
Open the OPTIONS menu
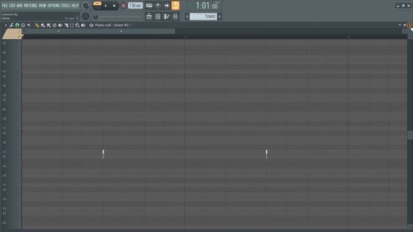(54, 5)
